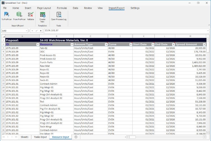Image resolution: width=211 pixels, height=141 pixels.
Task: Select the proposal title S4-H5 Watchtower Materials
Action: point(64,40)
